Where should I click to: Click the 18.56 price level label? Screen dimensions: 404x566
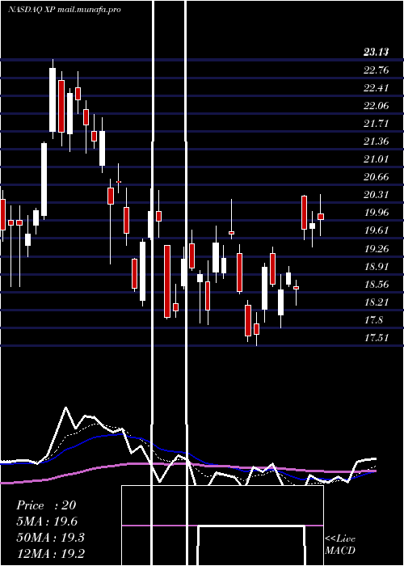tap(376, 285)
